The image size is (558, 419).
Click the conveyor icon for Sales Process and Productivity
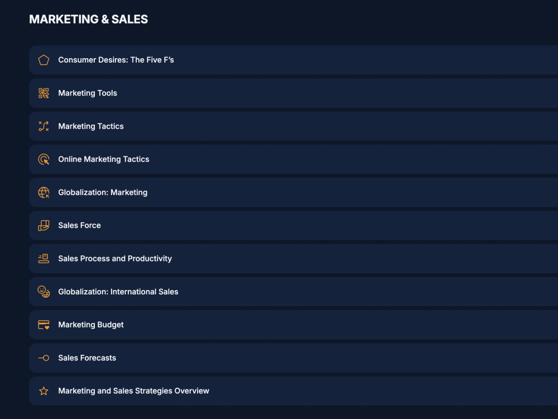[44, 259]
